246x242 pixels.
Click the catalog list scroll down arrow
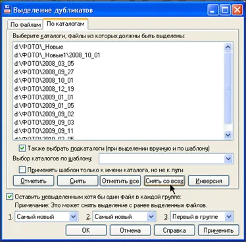(228, 135)
